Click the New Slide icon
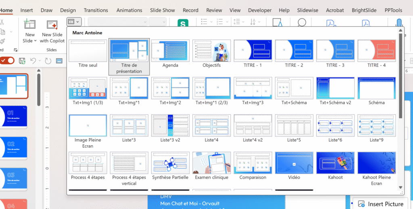Screen dimensions: 413x209 coord(30,25)
